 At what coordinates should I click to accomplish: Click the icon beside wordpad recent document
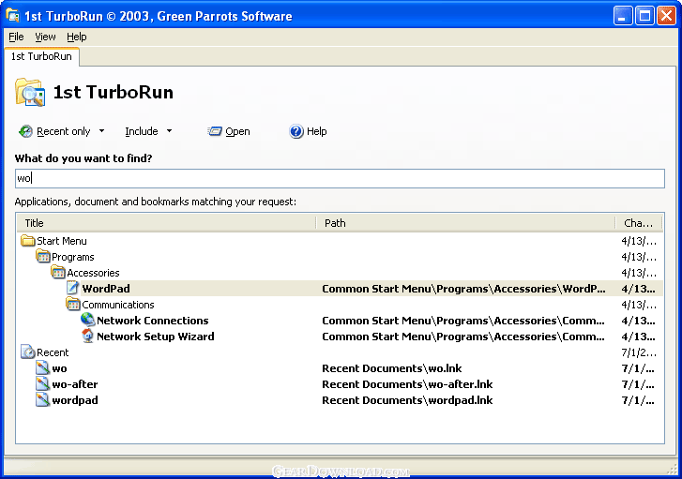click(x=42, y=400)
